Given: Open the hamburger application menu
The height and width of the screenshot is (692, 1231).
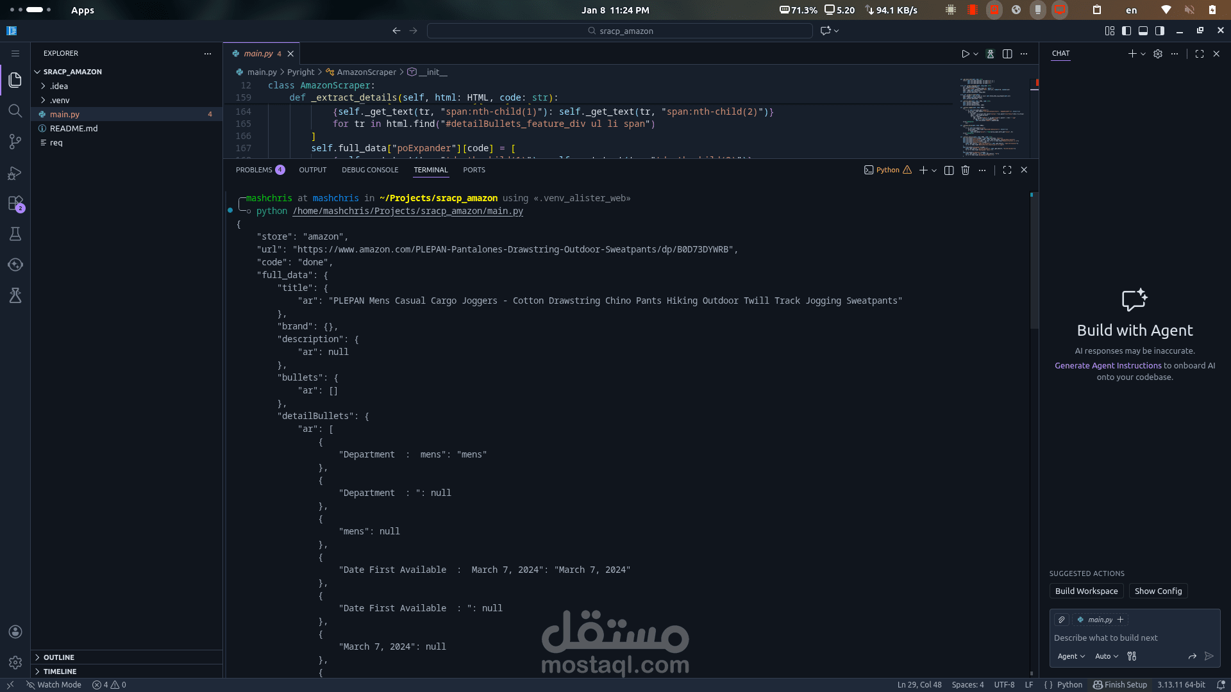Looking at the screenshot, I should 15,54.
